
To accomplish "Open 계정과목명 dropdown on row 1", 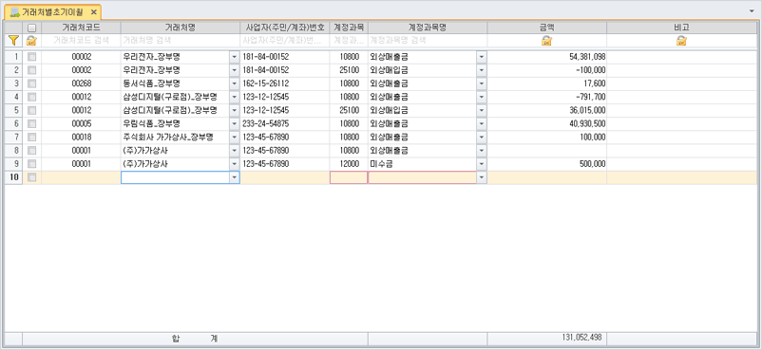I will point(482,57).
